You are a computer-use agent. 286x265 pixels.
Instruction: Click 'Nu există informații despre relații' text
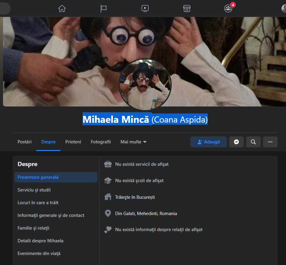click(x=159, y=230)
